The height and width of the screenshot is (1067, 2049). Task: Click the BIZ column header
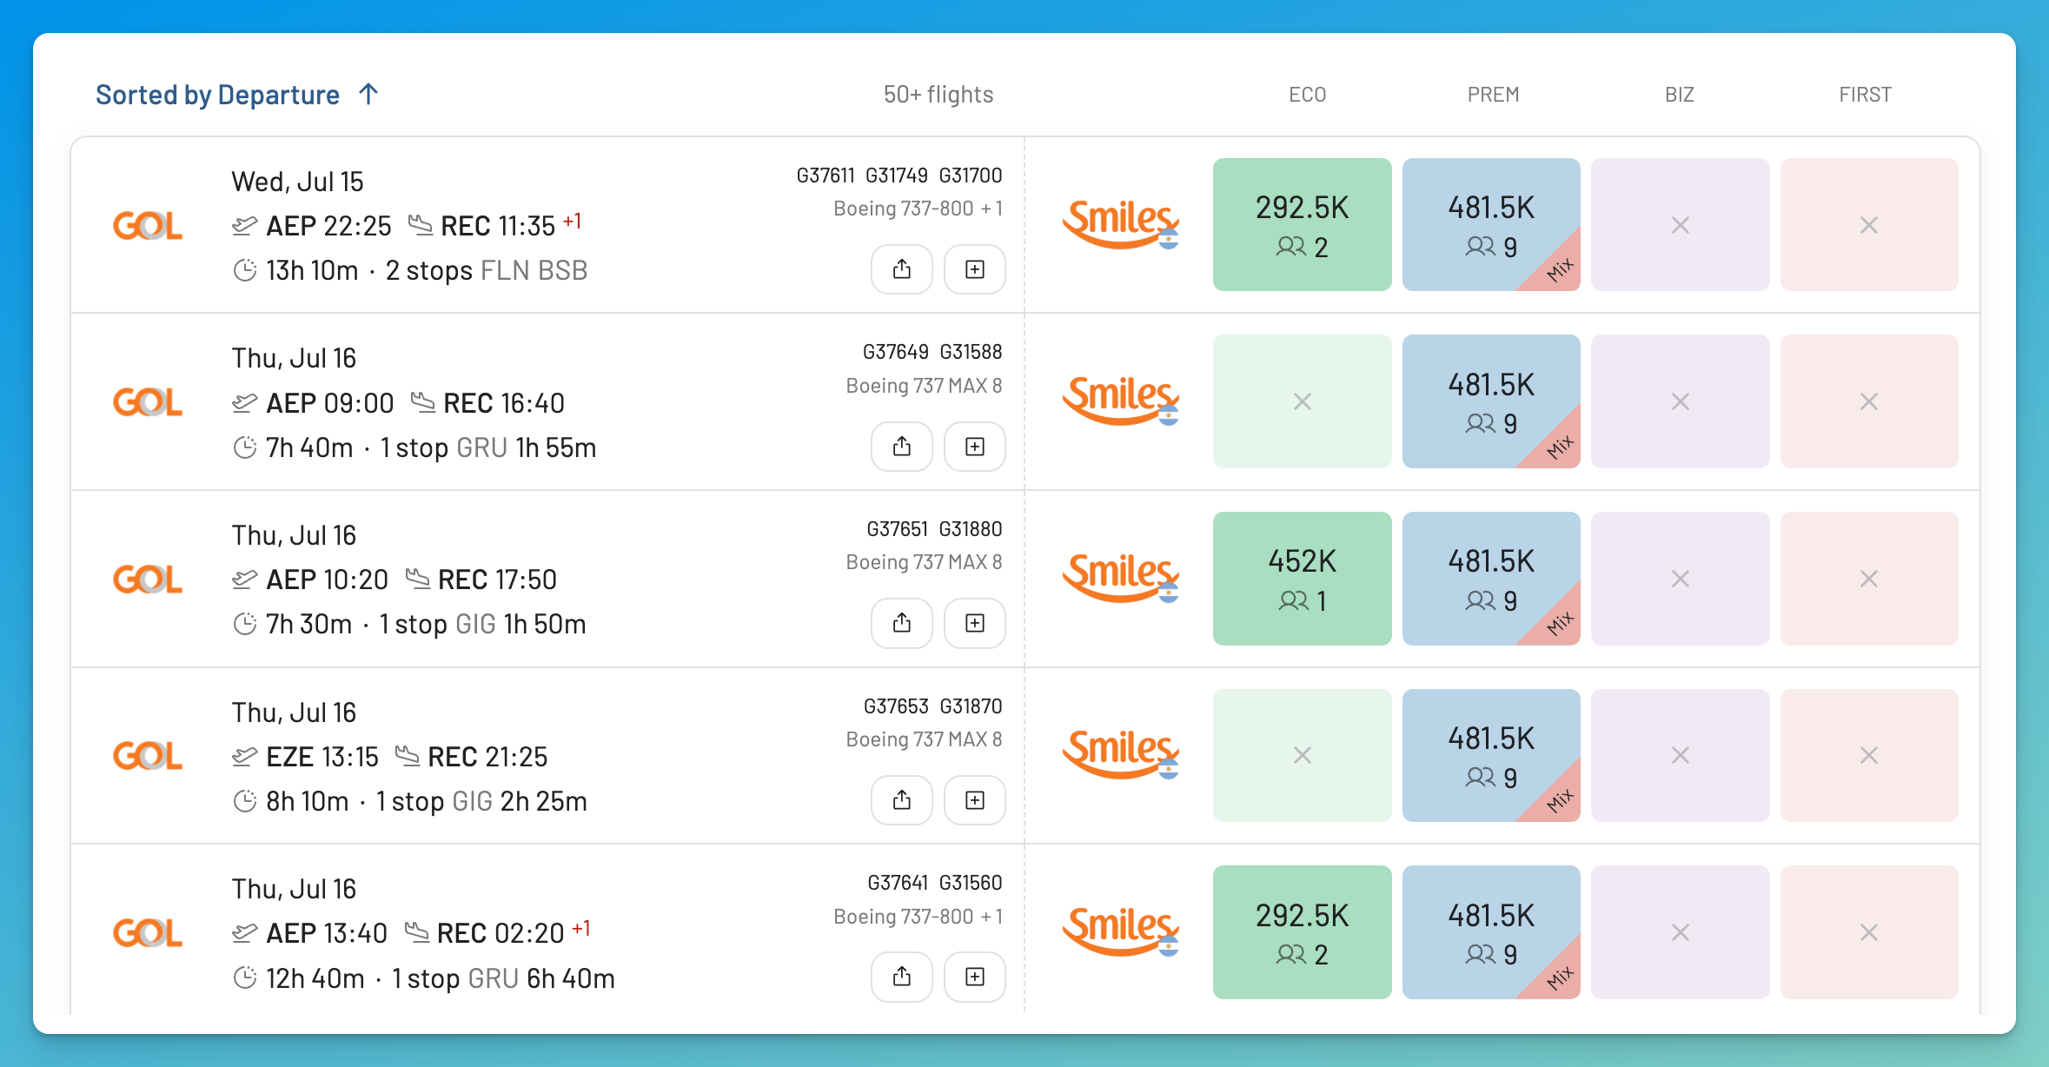point(1680,94)
